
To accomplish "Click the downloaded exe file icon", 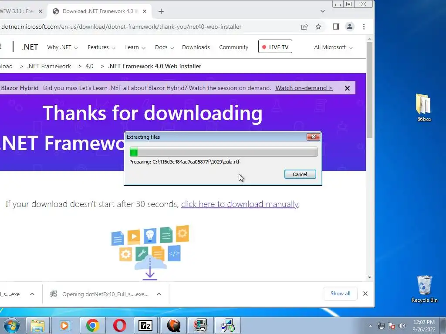I will [x=54, y=294].
